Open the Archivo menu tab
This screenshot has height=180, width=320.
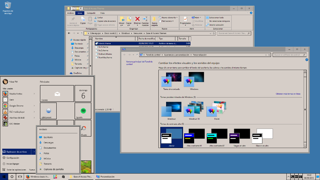point(70,13)
